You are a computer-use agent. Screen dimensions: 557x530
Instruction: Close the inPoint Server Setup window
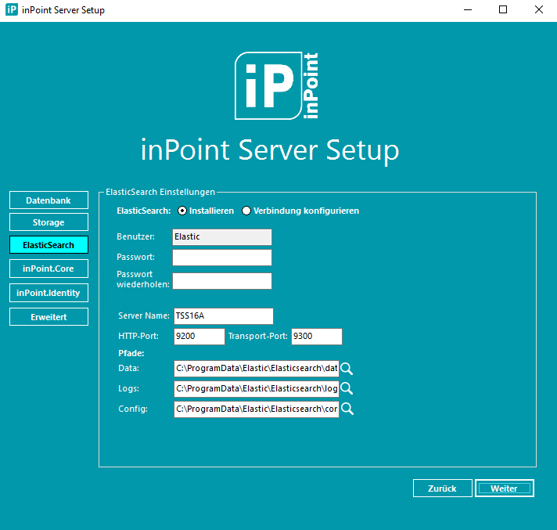pos(539,9)
